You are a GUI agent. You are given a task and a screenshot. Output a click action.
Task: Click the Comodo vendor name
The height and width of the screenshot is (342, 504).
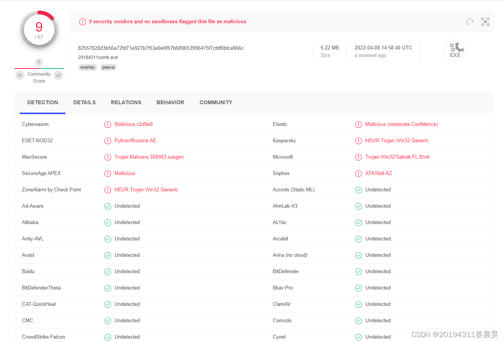point(282,321)
